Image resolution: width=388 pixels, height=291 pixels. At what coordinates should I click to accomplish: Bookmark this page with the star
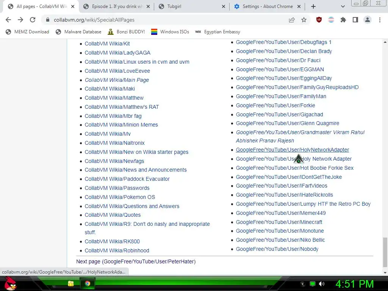(x=304, y=20)
